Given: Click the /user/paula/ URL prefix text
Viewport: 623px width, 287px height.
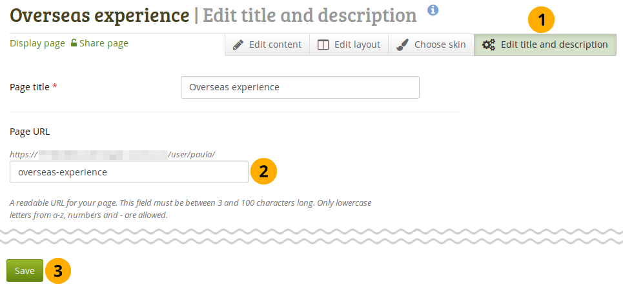Looking at the screenshot, I should tap(191, 154).
